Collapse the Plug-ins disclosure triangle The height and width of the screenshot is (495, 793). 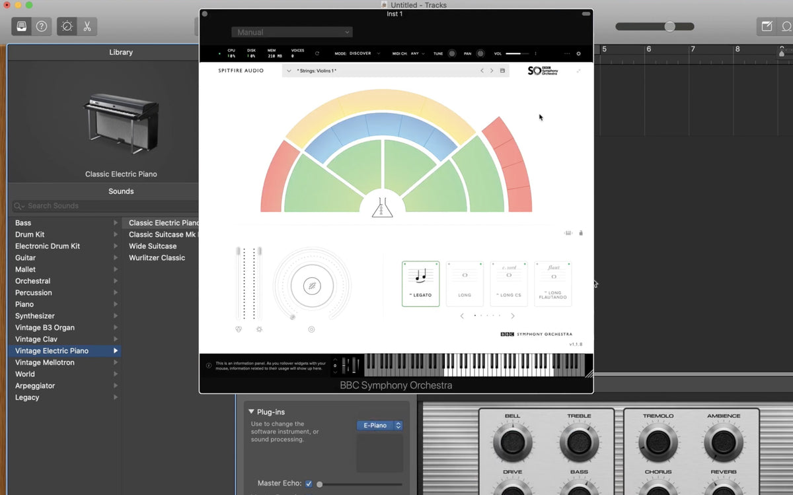[x=251, y=412]
